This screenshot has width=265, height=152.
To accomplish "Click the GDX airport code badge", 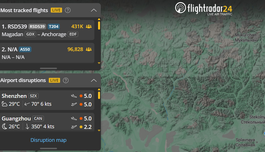I will point(30,34).
